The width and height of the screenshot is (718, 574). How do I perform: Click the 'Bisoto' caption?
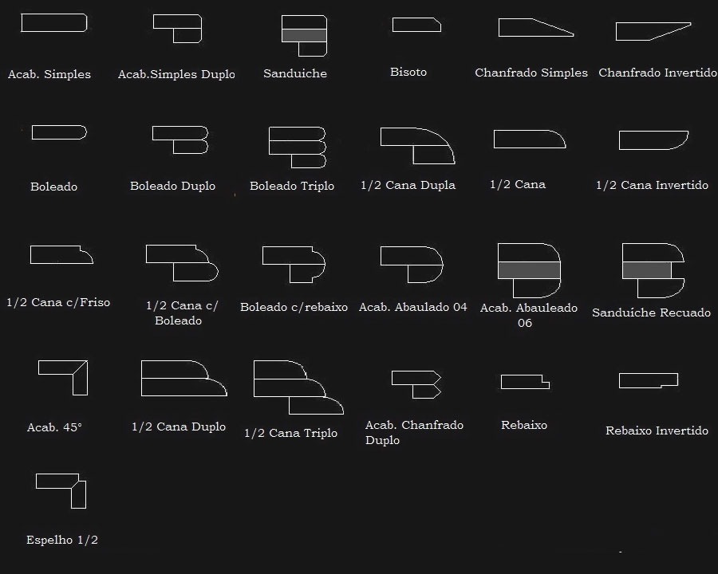[408, 72]
